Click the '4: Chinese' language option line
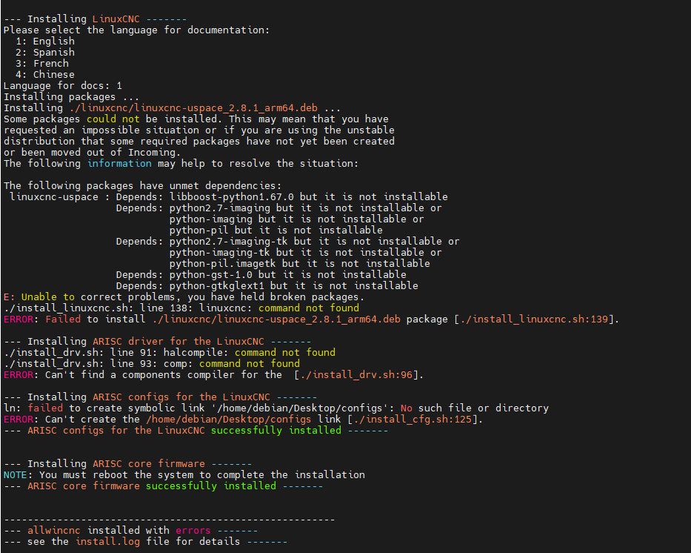 tap(45, 74)
